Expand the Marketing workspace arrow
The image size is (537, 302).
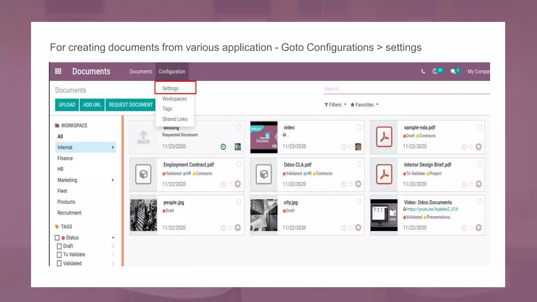point(113,180)
